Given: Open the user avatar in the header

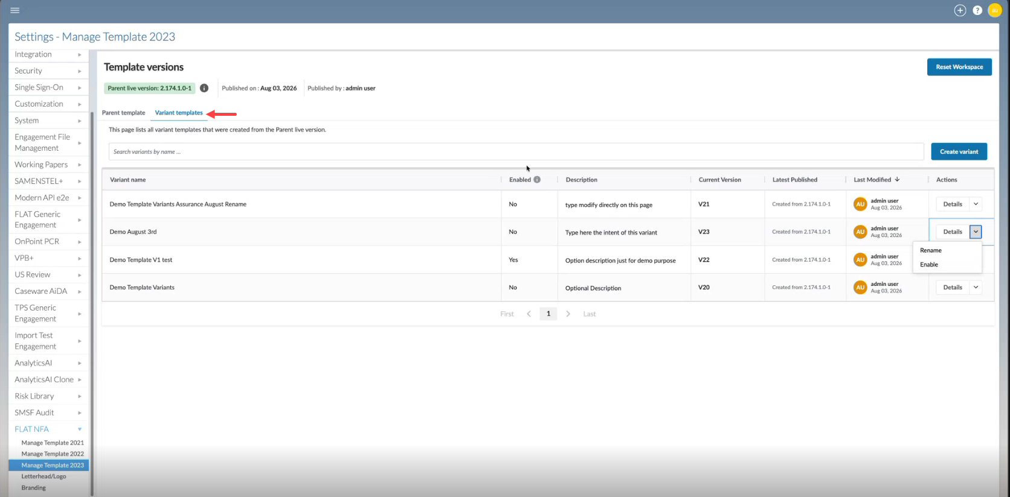Looking at the screenshot, I should 995,10.
